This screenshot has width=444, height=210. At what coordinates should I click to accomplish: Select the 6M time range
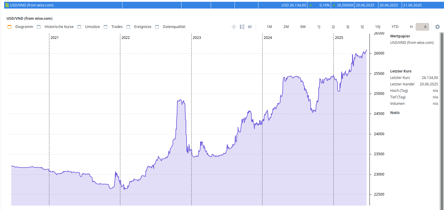(303, 27)
